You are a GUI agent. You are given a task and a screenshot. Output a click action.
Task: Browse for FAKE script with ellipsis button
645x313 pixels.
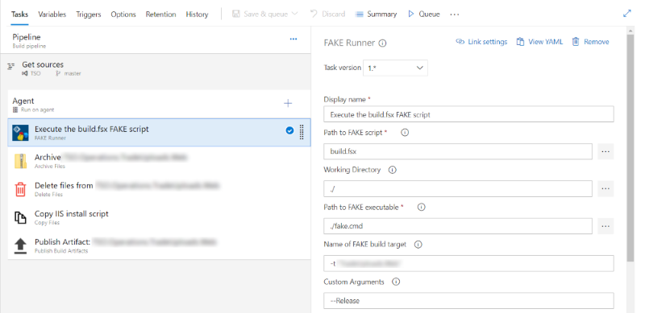[x=605, y=151]
